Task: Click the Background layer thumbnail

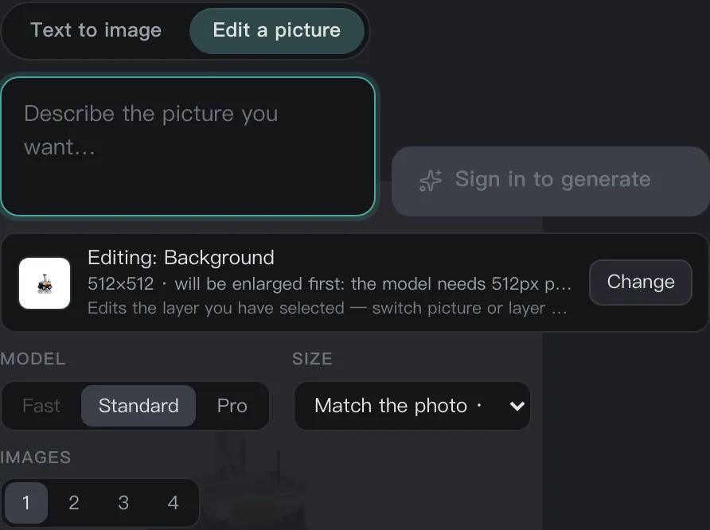Action: click(45, 283)
